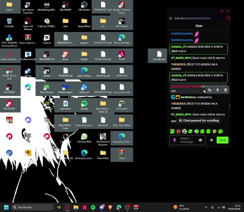This screenshot has width=244, height=212.
Task: Open the New folder on desktop
Action: point(103,155)
